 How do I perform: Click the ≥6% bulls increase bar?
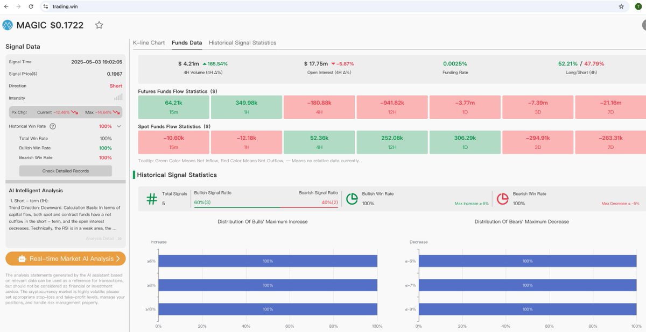click(268, 261)
